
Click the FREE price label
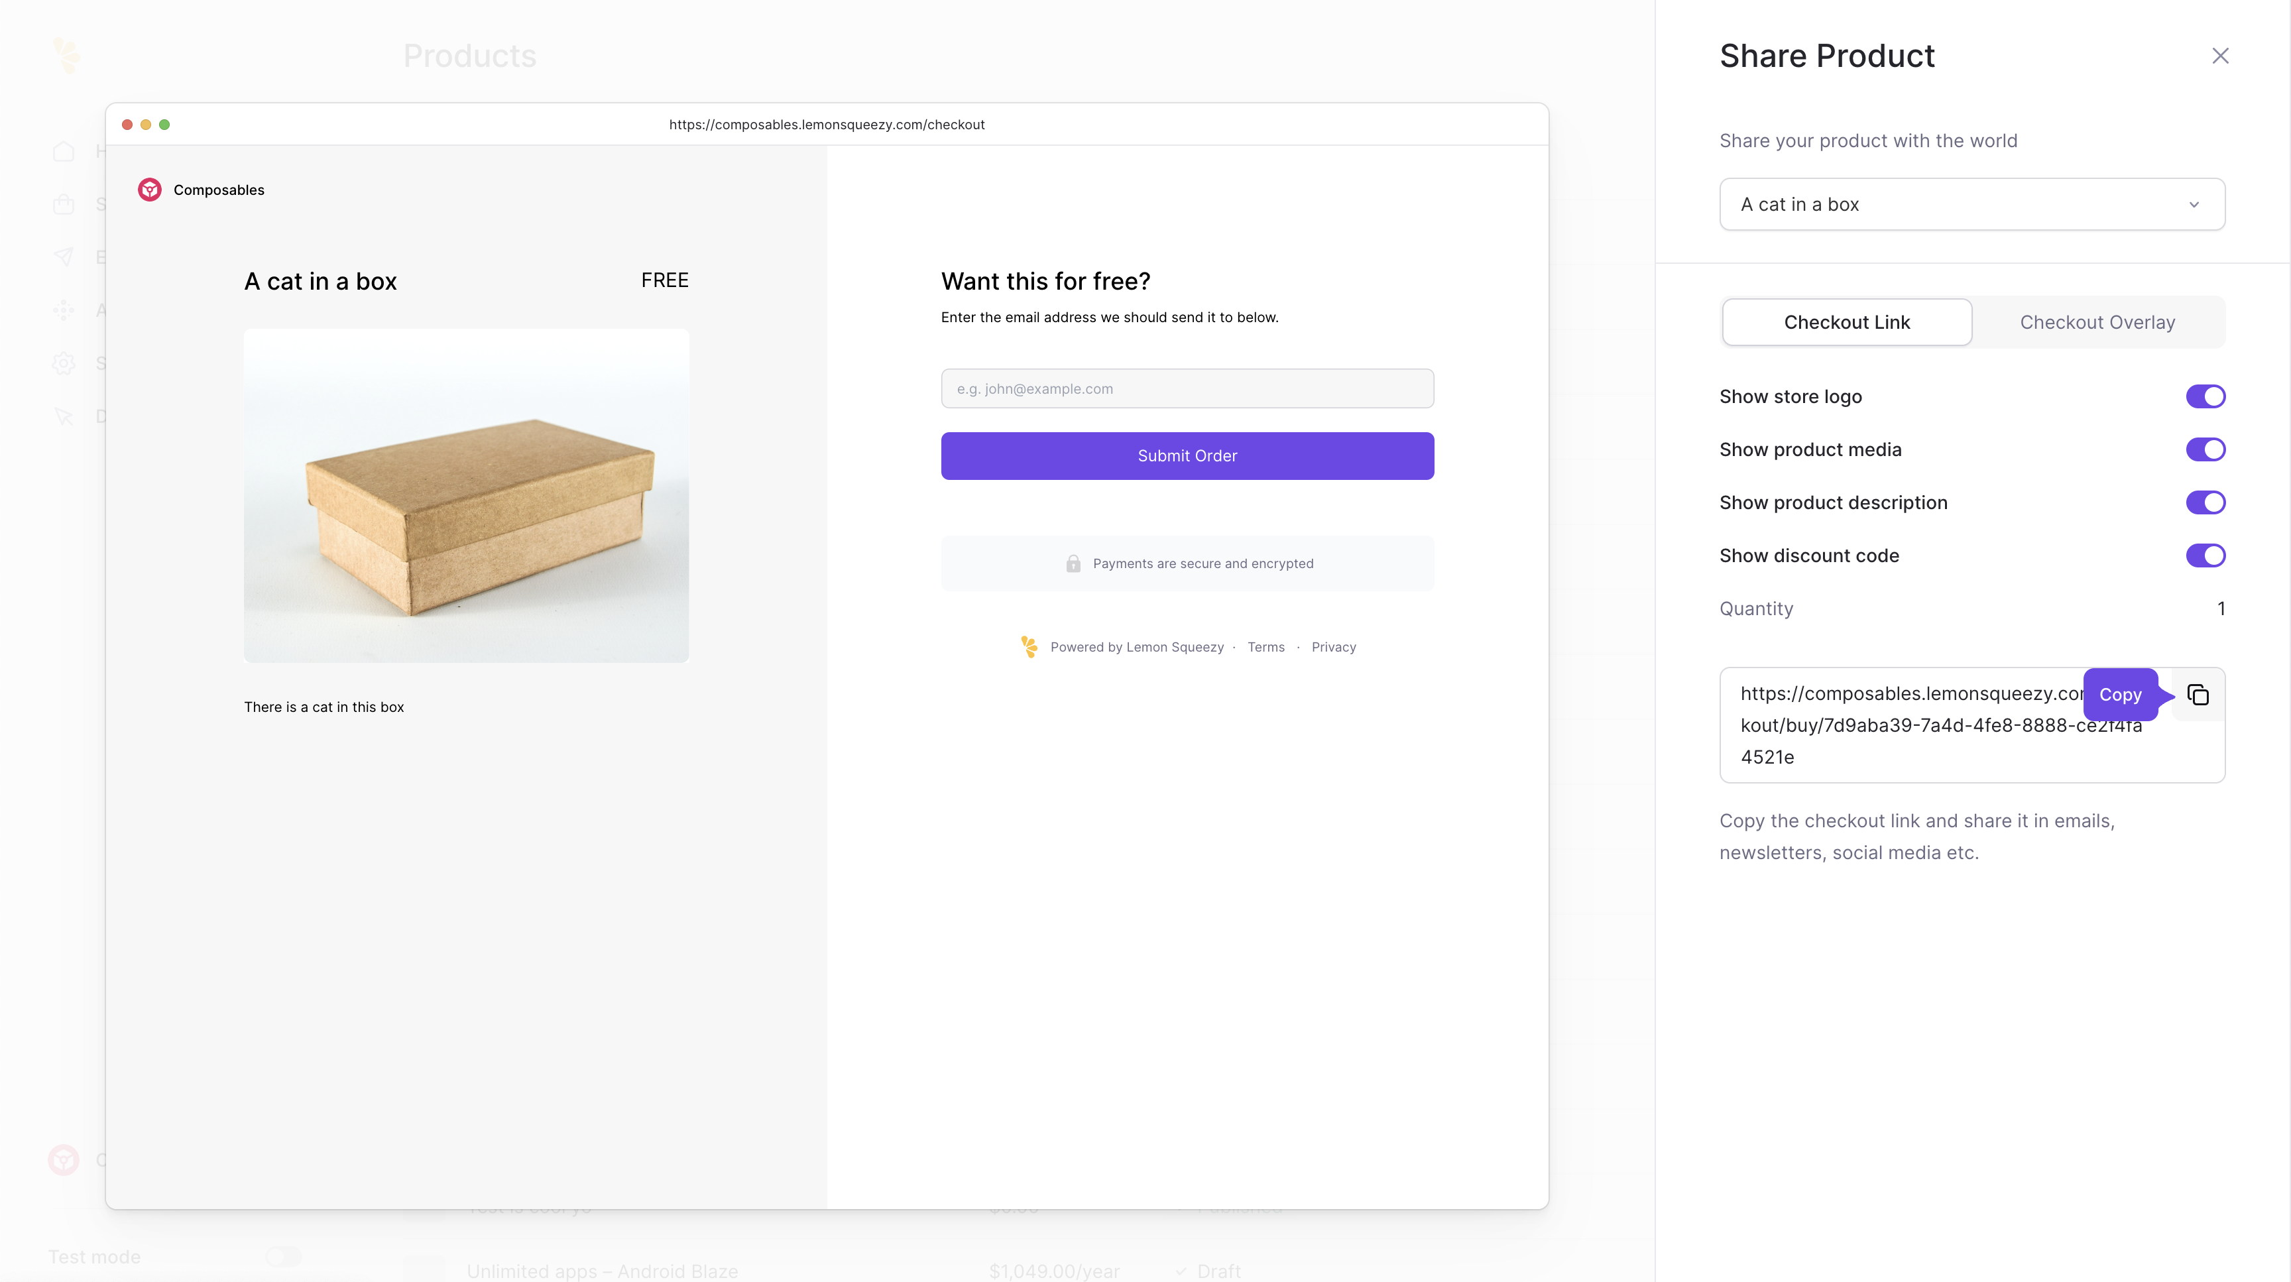pyautogui.click(x=664, y=280)
